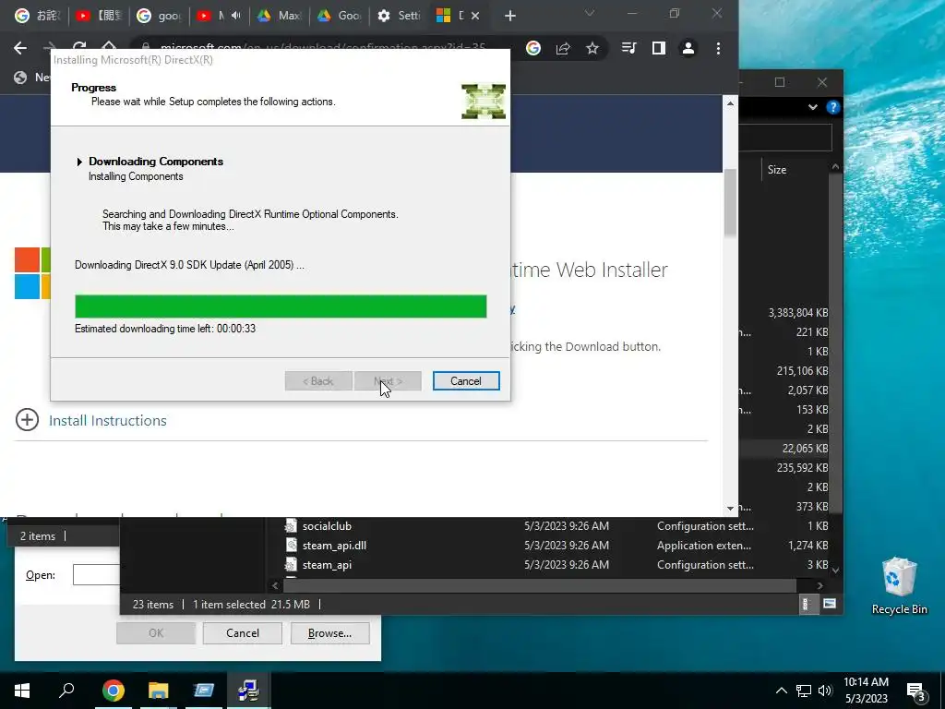Switch to the 'goo' Google search tab
Image resolution: width=945 pixels, height=709 pixels.
[159, 16]
